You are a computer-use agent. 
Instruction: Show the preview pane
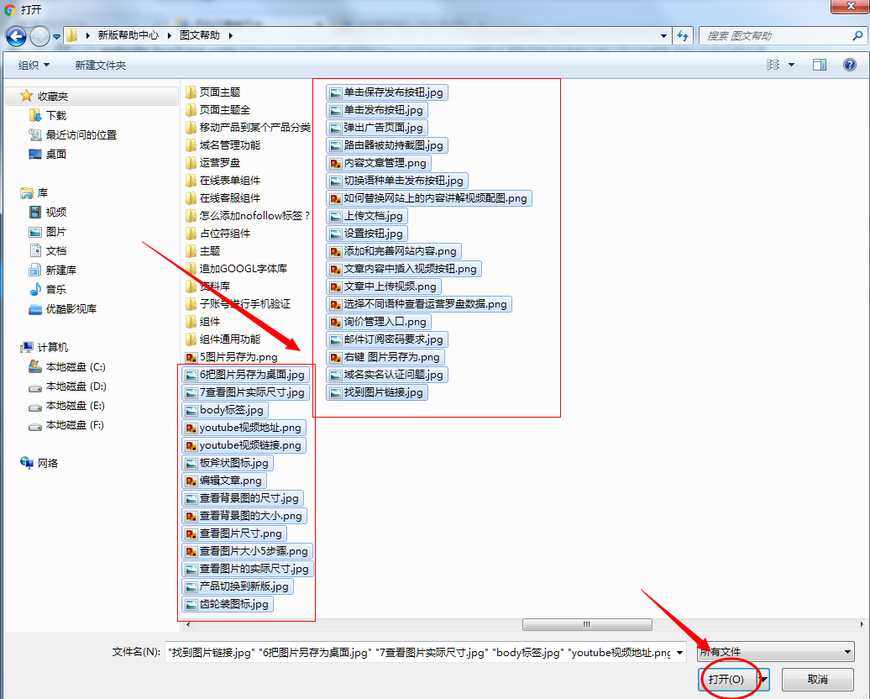pyautogui.click(x=819, y=64)
